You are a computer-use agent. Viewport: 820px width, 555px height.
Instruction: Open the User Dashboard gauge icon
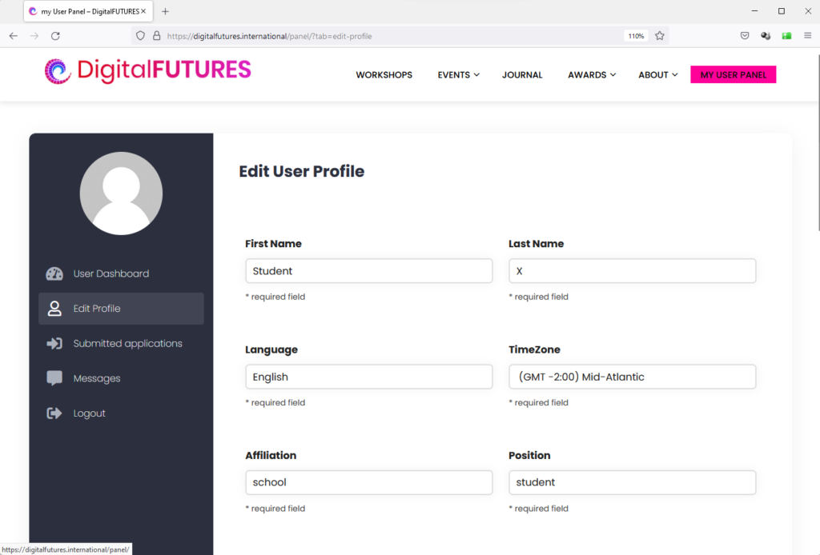tap(54, 274)
